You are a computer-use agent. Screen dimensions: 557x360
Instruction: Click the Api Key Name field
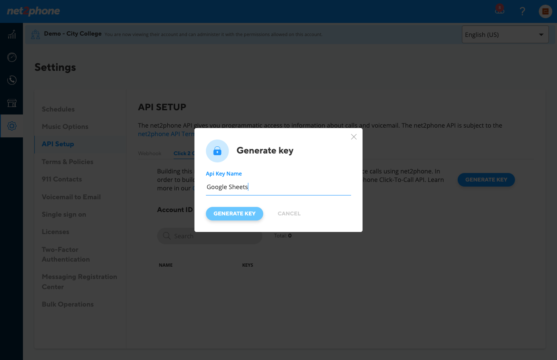point(278,187)
